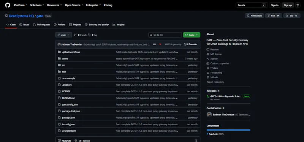
Task: Click contributor avatar of Sadman-TheDentian
Action: (x=209, y=115)
